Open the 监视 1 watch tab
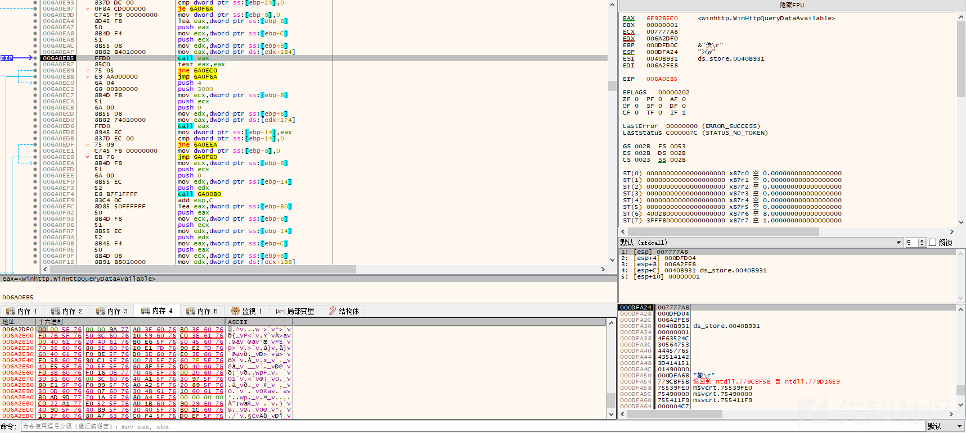Image resolution: width=966 pixels, height=433 pixels. pyautogui.click(x=247, y=311)
